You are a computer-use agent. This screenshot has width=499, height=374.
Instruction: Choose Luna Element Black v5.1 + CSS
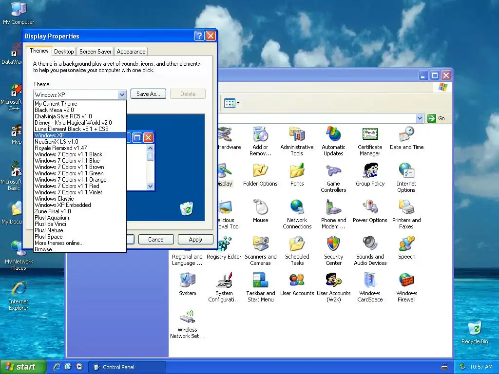pyautogui.click(x=79, y=129)
